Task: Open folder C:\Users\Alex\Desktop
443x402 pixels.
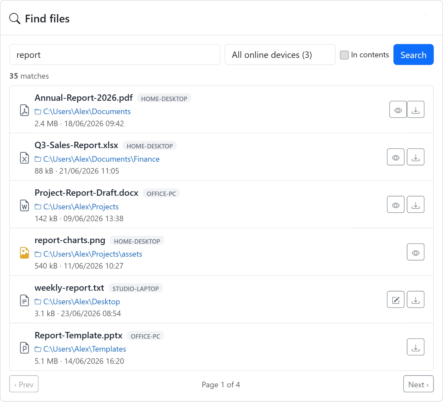Action: [x=77, y=301]
